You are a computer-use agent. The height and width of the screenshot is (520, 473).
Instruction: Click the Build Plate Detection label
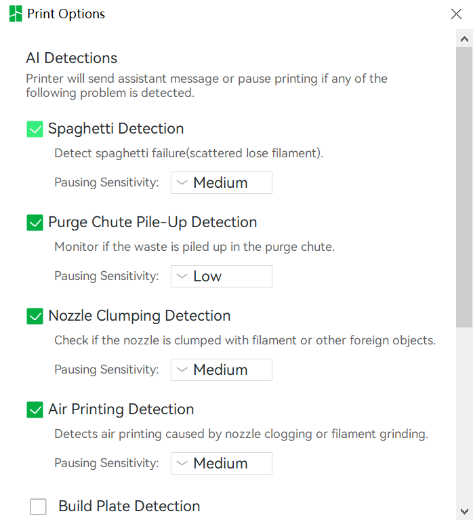(129, 506)
